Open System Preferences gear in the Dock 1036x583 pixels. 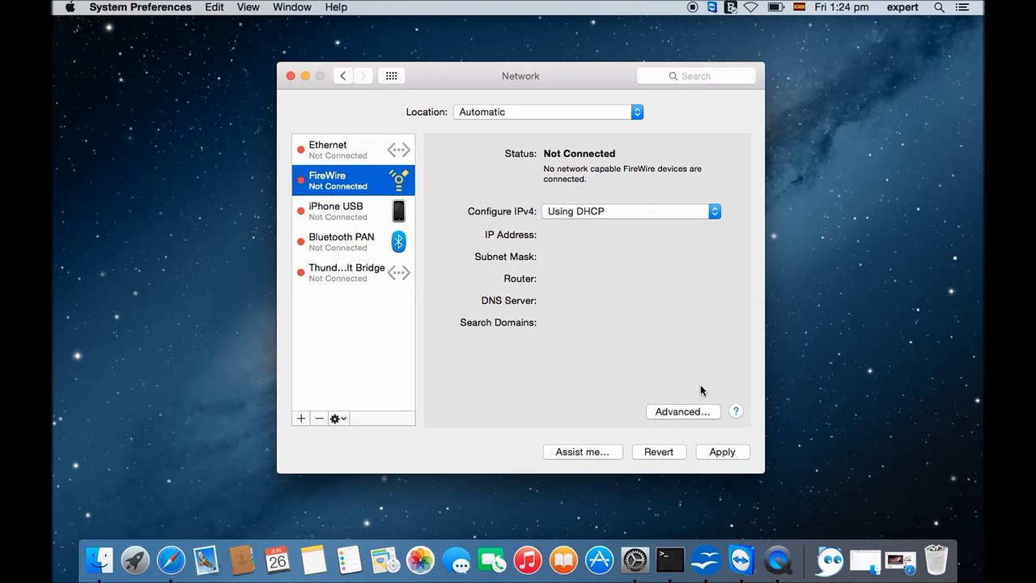point(635,560)
